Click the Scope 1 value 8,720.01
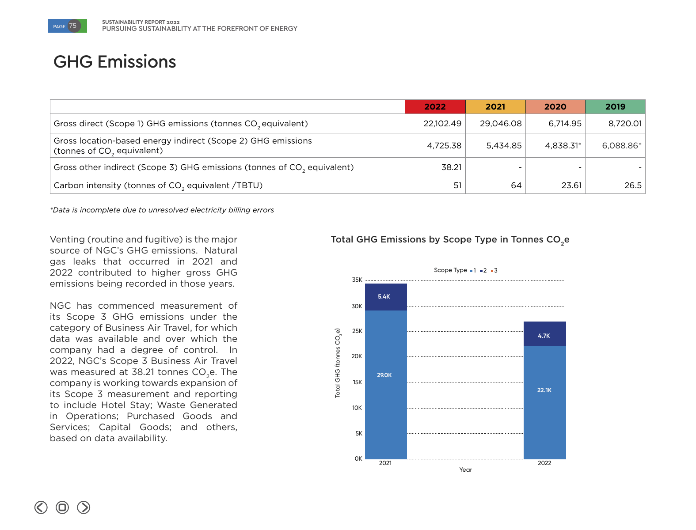Image resolution: width=696 pixels, height=530 pixels. click(x=625, y=124)
